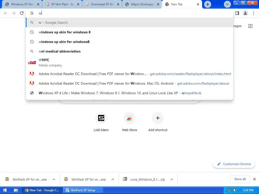
Task: Open the Windows Start button
Action: click(5, 190)
